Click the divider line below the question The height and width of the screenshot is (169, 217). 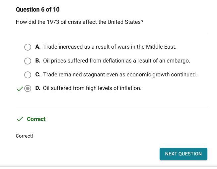111,34
